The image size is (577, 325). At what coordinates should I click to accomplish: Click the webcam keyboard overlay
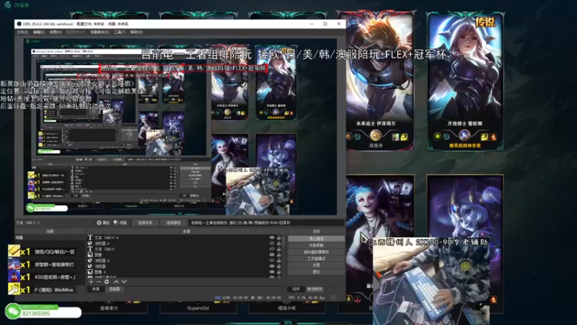[431, 282]
